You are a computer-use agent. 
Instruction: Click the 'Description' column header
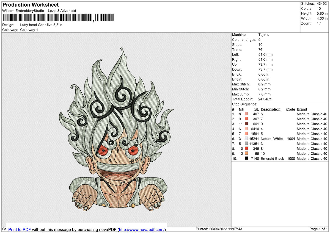point(271,109)
